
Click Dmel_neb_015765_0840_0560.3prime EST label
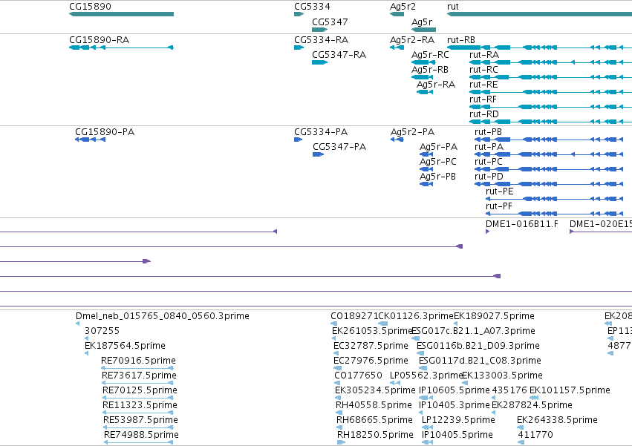[x=163, y=316]
